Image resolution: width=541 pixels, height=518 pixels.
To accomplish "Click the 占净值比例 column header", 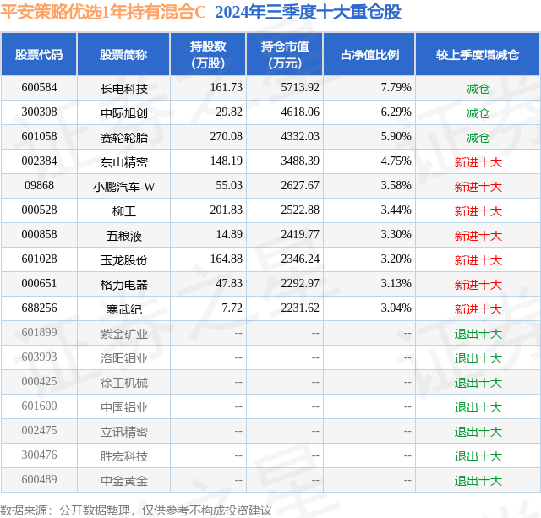I will (x=369, y=54).
